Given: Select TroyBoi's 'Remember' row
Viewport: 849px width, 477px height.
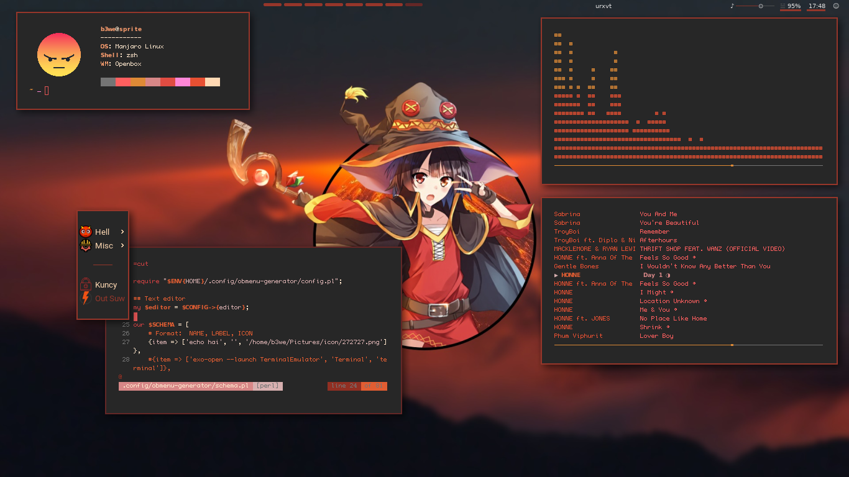Looking at the screenshot, I should tap(688, 232).
